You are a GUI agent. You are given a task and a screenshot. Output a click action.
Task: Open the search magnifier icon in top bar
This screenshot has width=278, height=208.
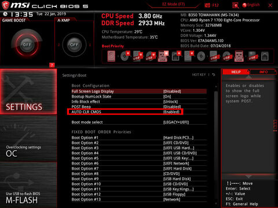(x=235, y=5)
